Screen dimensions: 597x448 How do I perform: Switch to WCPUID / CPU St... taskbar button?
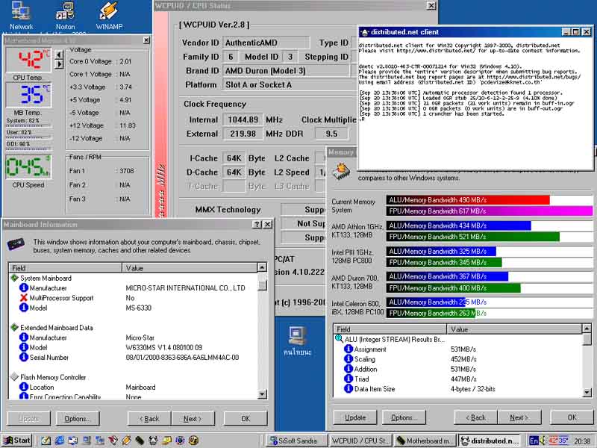pos(360,441)
